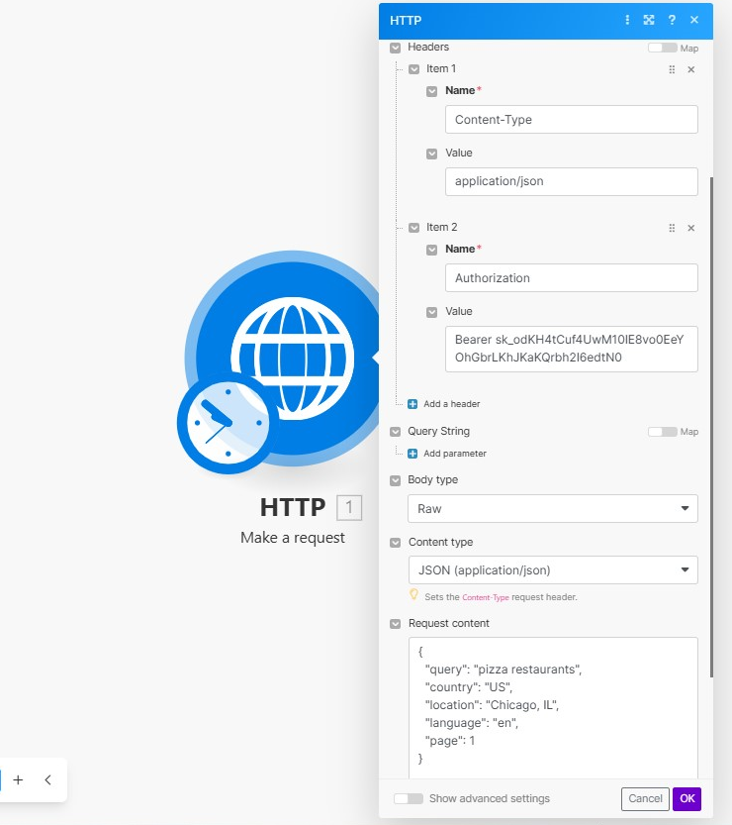
Task: Collapse the Request content field toggle
Action: click(x=395, y=624)
